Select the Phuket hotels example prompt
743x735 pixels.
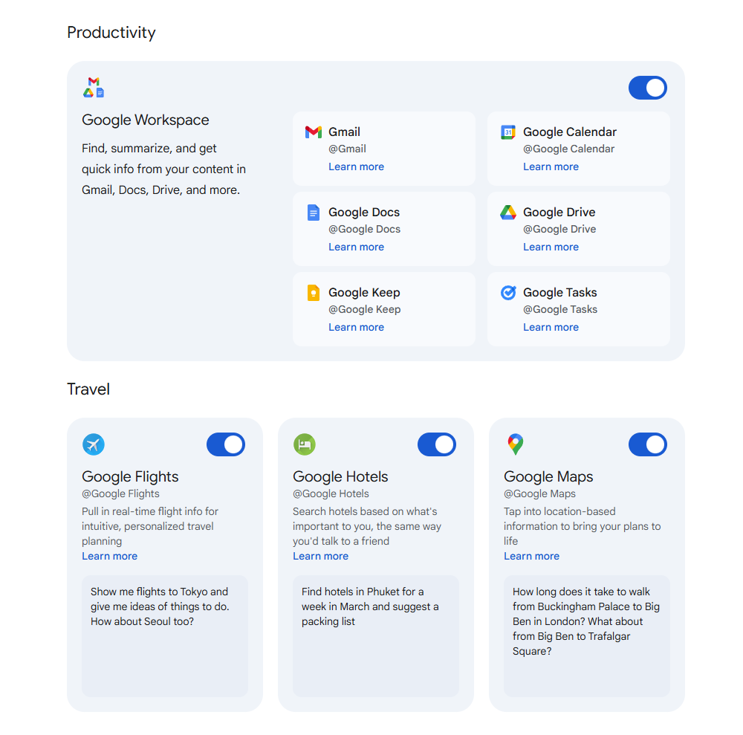tap(376, 636)
